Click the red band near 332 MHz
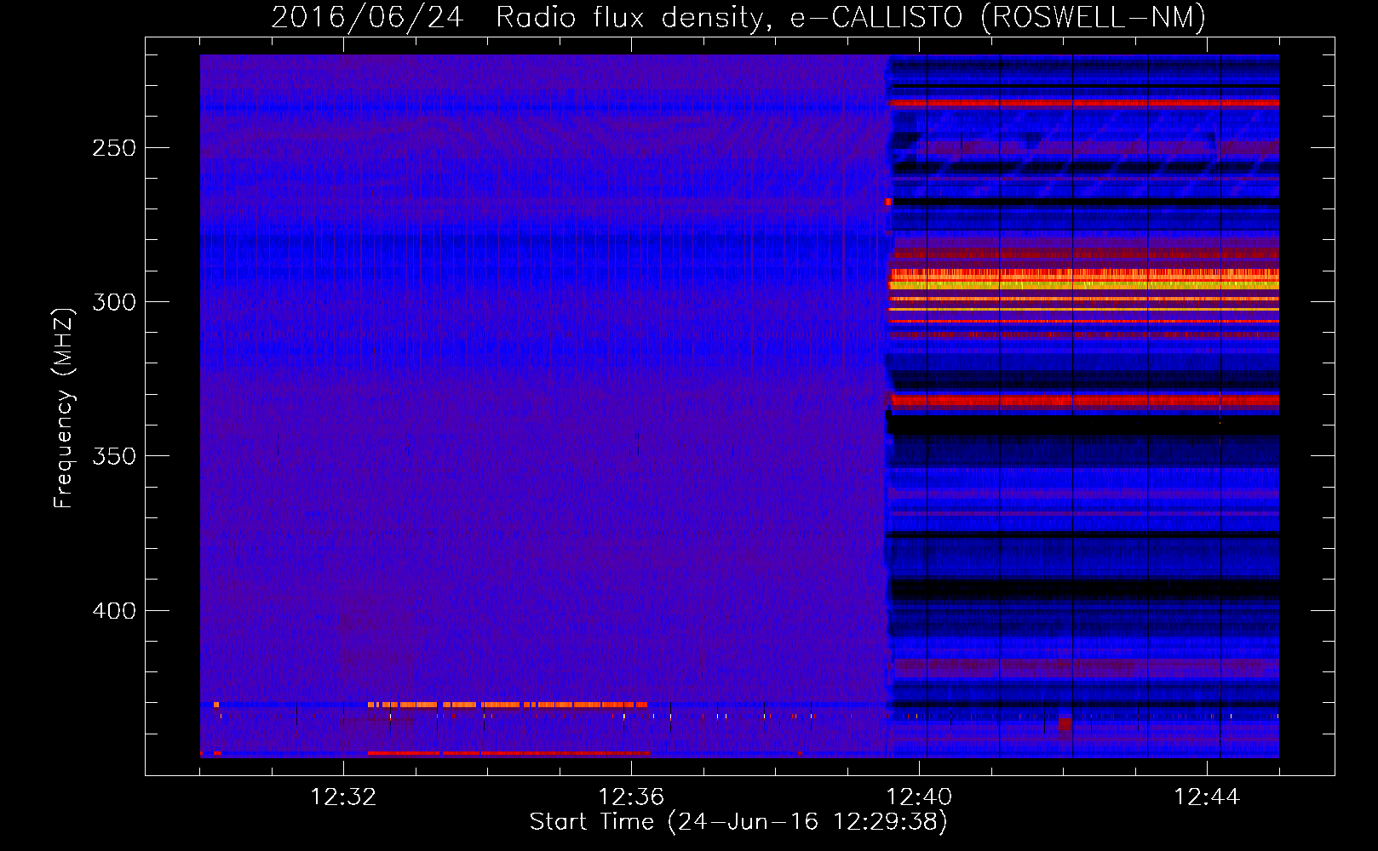This screenshot has height=851, width=1378. pos(1083,400)
